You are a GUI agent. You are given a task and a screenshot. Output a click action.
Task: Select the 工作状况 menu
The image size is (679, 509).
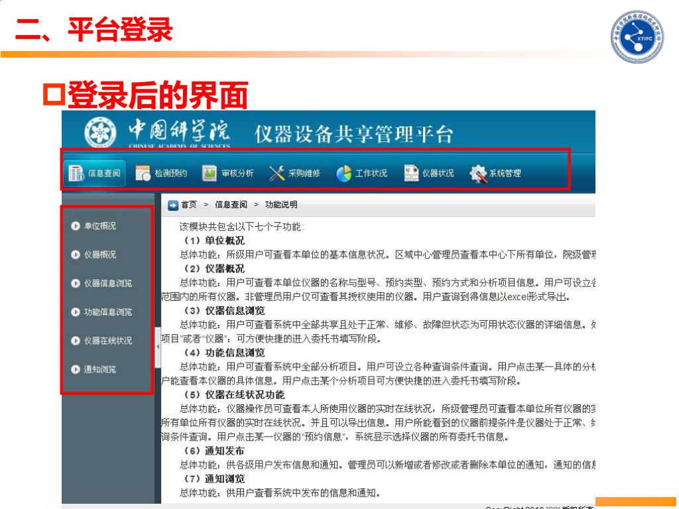coord(362,174)
